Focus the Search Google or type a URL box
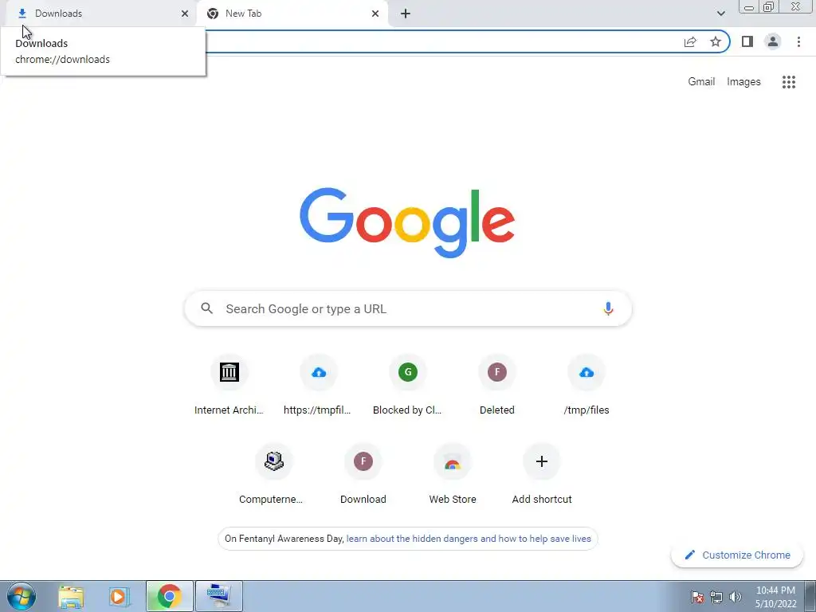The image size is (816, 612). click(x=408, y=308)
